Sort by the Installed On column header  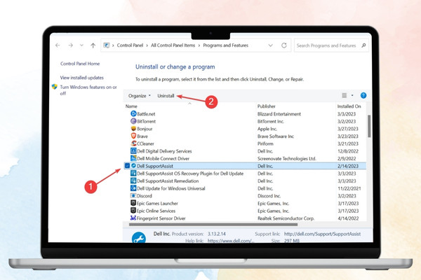(349, 106)
